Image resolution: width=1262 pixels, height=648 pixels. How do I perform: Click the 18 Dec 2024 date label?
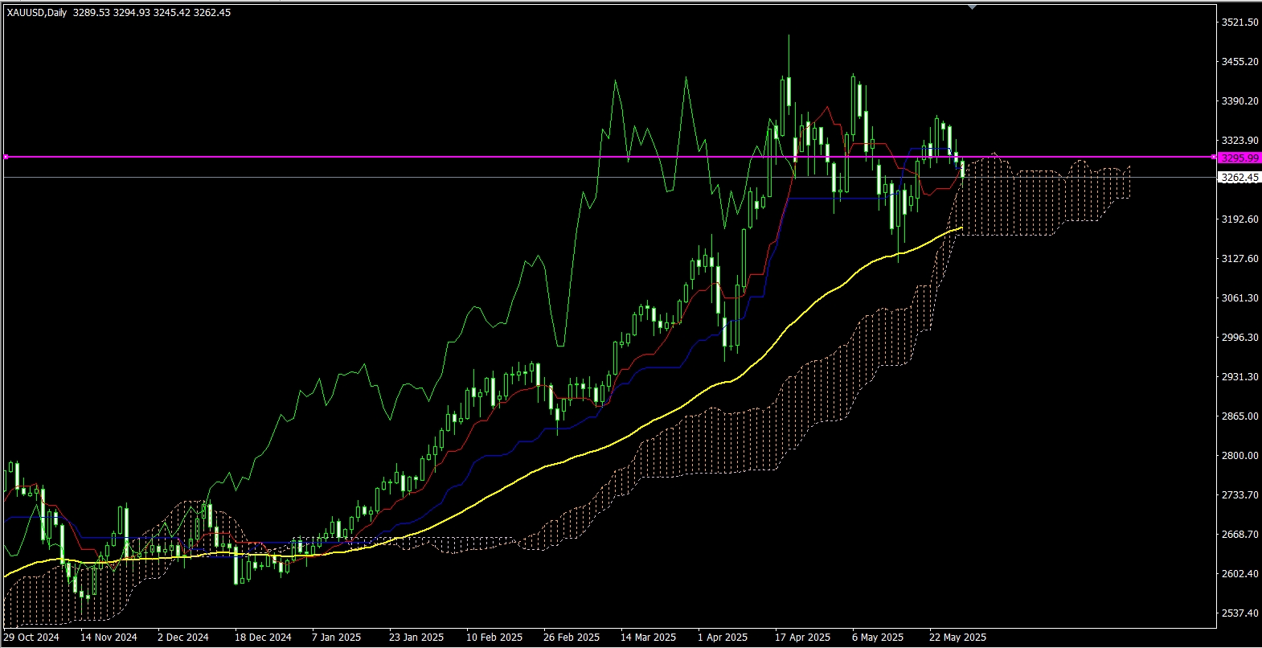click(263, 638)
